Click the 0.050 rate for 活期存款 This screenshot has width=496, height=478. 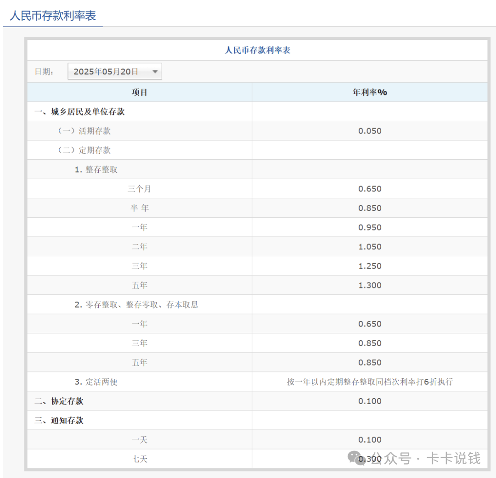[x=370, y=131]
